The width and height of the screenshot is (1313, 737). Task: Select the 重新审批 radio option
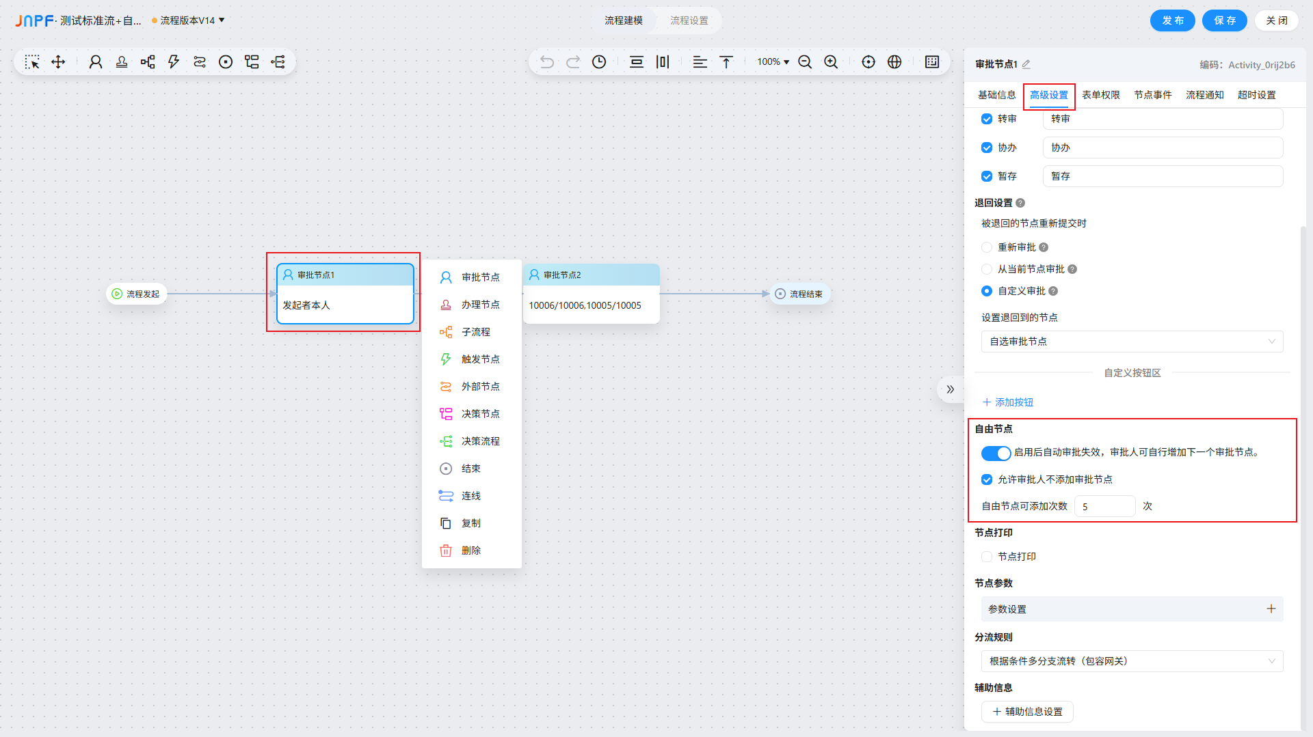[x=987, y=247]
